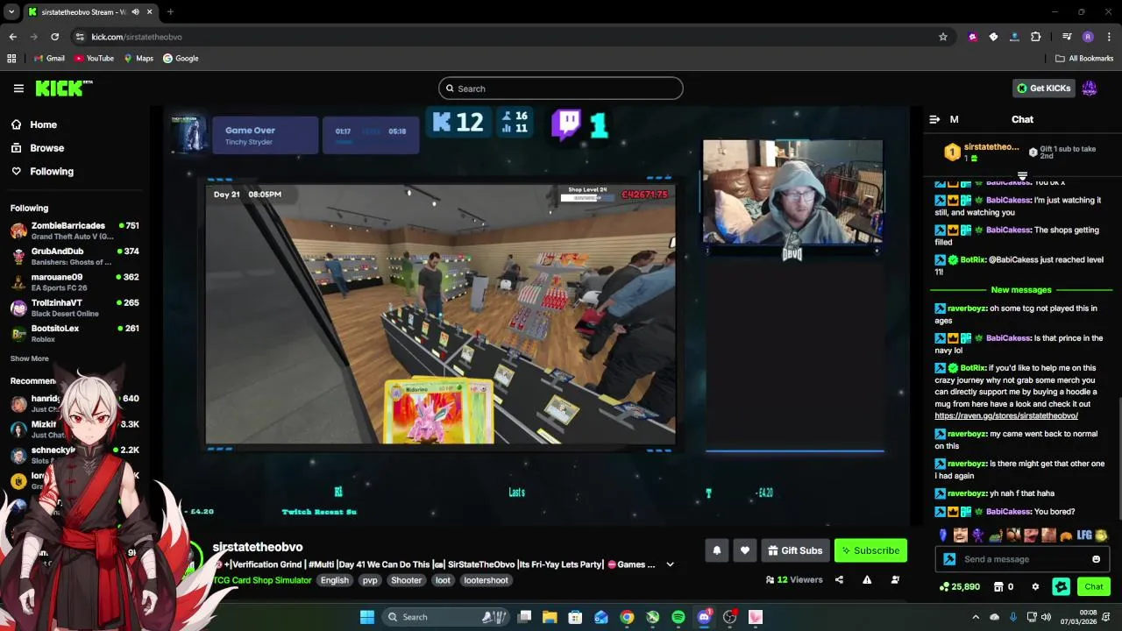Viewport: 1122px width, 631px height.
Task: Open the user avatar menu on Kick
Action: point(1090,88)
